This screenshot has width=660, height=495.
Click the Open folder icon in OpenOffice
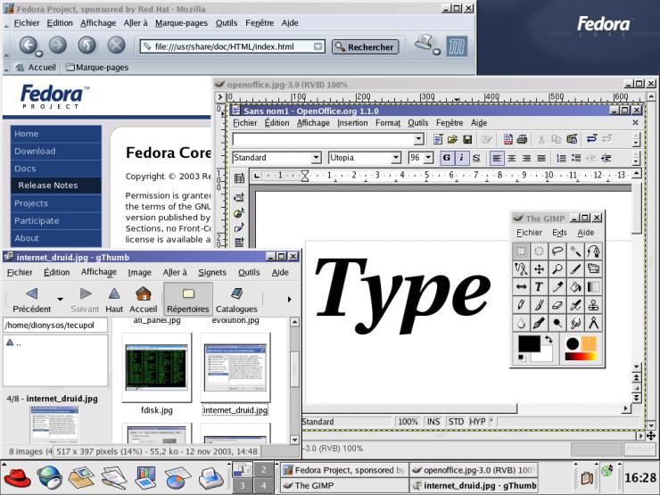point(452,139)
